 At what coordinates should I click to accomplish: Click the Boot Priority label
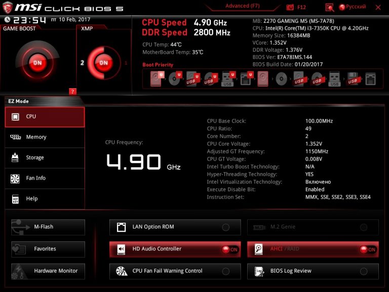pos(158,65)
